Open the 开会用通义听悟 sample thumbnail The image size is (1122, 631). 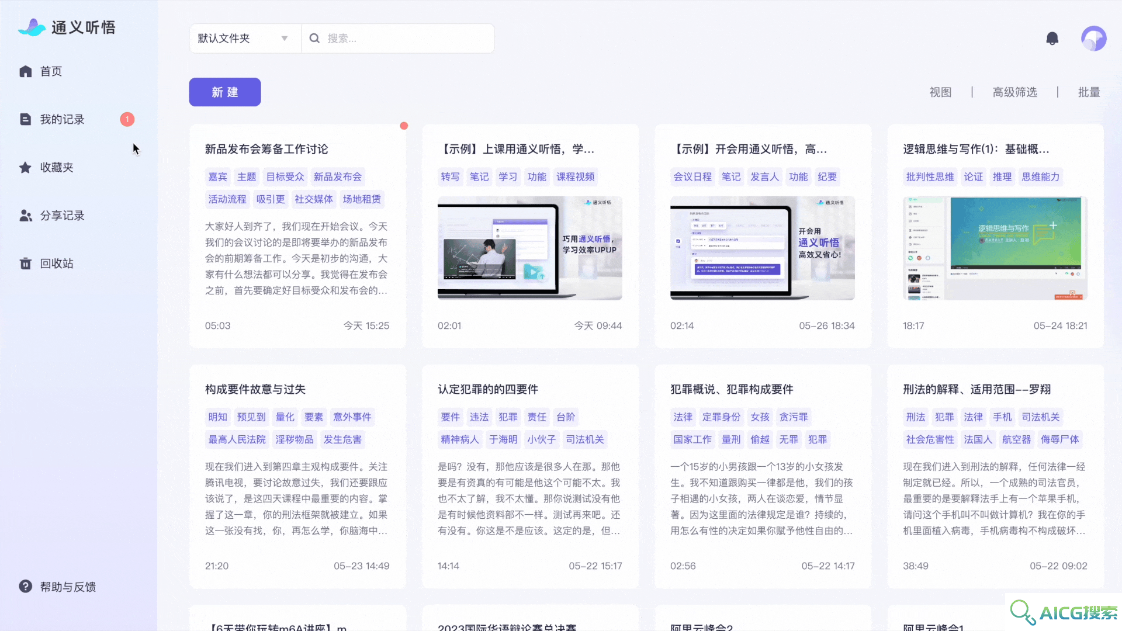[762, 248]
